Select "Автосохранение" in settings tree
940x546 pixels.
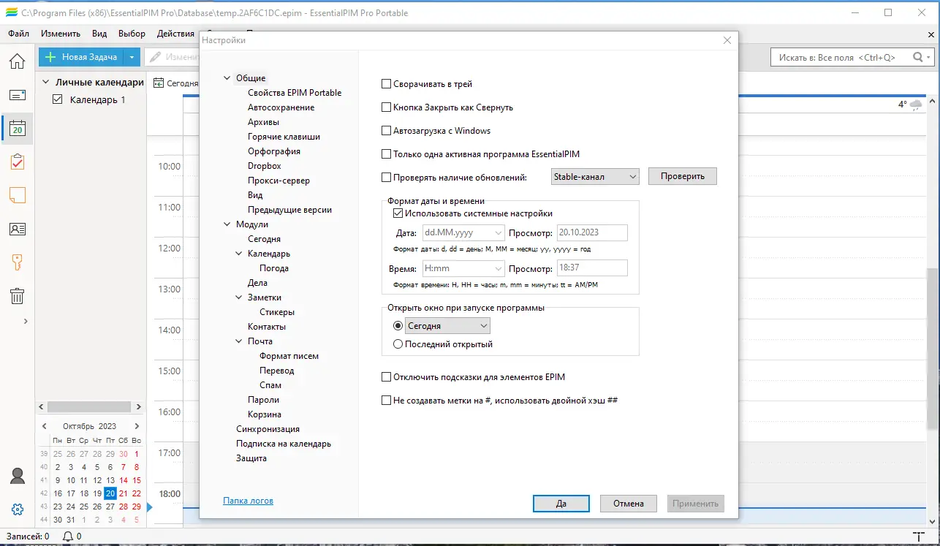tap(281, 107)
